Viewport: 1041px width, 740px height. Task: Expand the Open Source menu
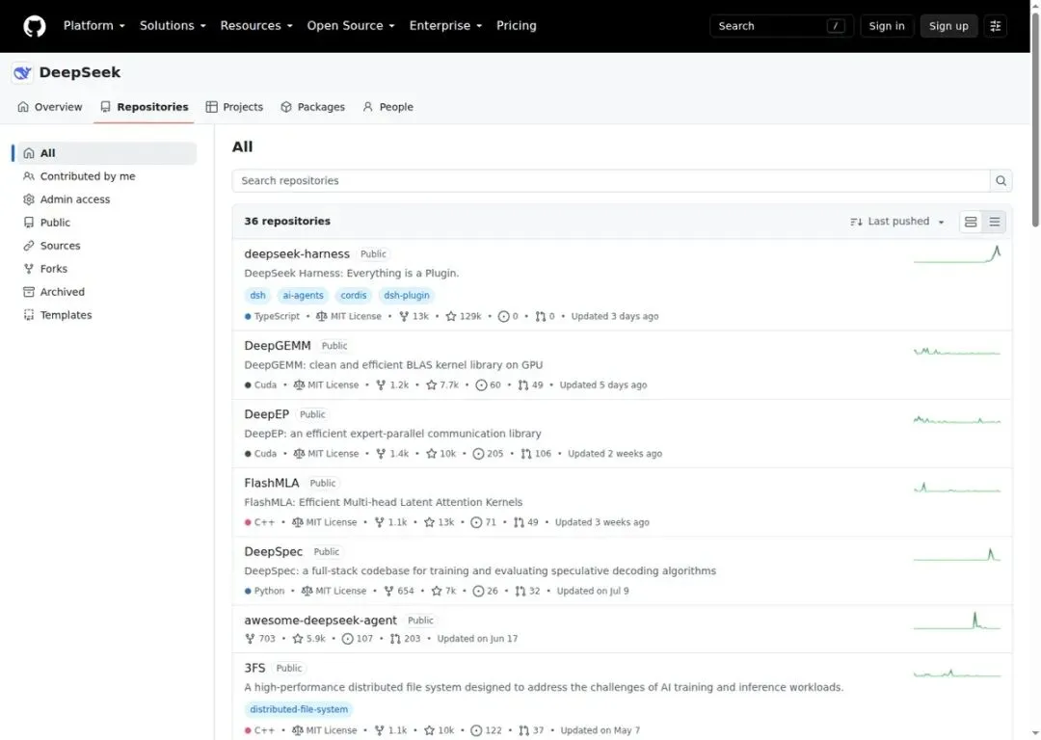(351, 26)
